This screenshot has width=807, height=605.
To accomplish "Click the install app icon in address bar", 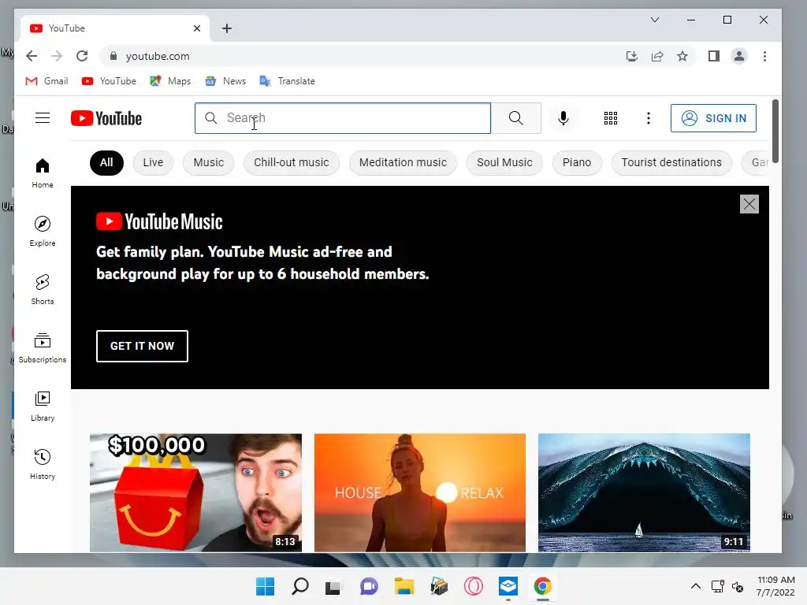I will [x=631, y=56].
